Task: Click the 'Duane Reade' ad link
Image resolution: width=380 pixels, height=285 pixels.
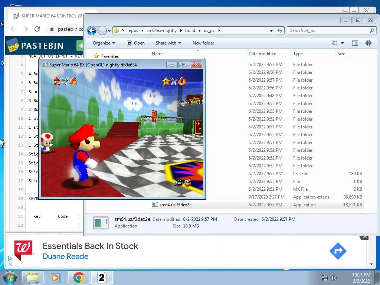Action: click(x=65, y=256)
